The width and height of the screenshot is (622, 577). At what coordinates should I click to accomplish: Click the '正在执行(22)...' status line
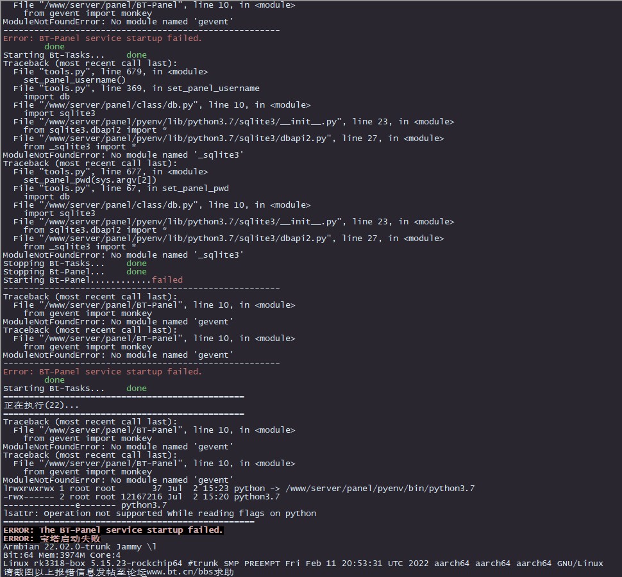click(x=41, y=405)
